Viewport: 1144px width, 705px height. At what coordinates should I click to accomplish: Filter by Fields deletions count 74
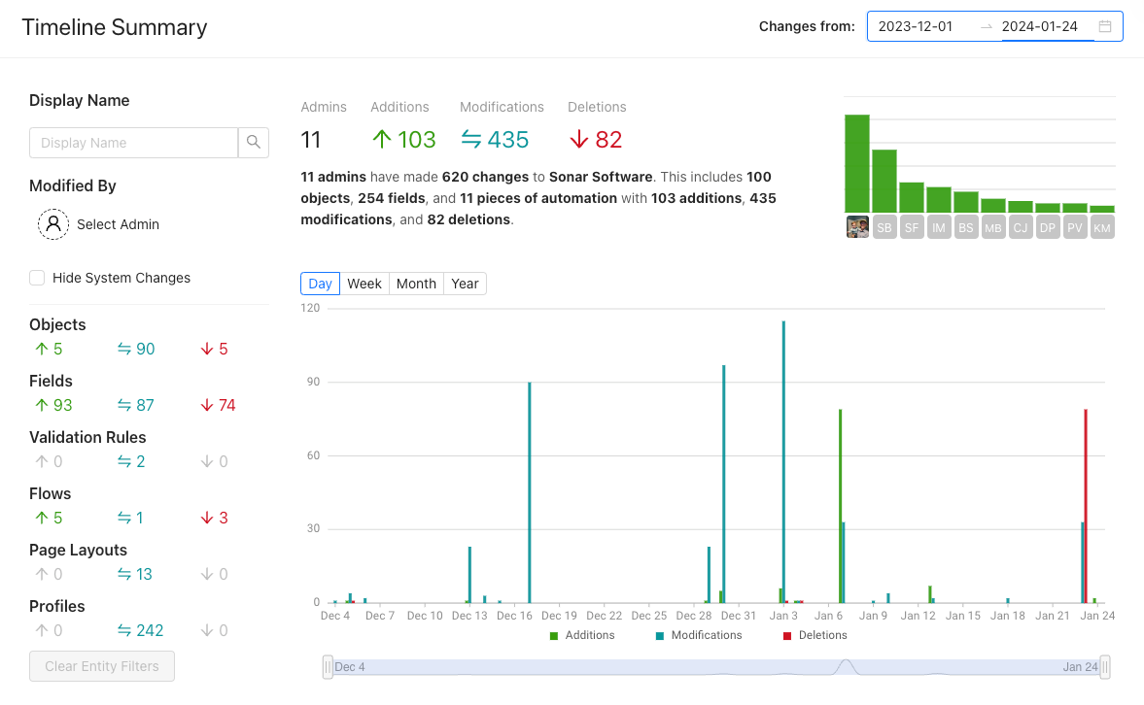click(x=218, y=405)
